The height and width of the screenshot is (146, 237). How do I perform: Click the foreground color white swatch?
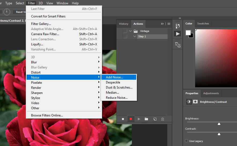(x=188, y=32)
